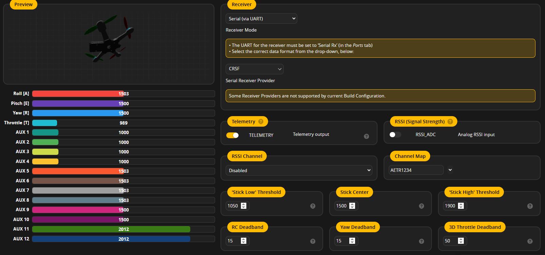Click stepper arrows on Stick Low Threshold

(243, 206)
